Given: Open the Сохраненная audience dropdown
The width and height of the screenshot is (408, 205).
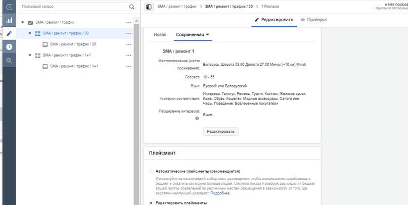Looking at the screenshot, I should click(193, 34).
